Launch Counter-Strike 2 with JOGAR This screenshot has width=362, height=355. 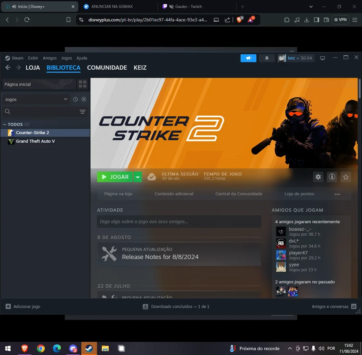[x=115, y=177]
